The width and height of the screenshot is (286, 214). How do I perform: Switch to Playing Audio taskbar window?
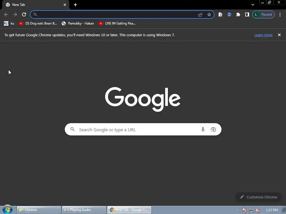[84, 210]
